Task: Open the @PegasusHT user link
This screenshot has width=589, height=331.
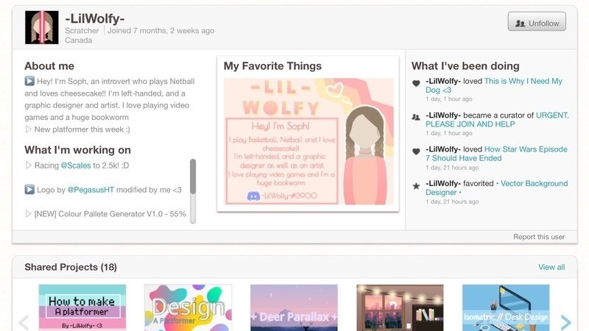Action: (99, 190)
